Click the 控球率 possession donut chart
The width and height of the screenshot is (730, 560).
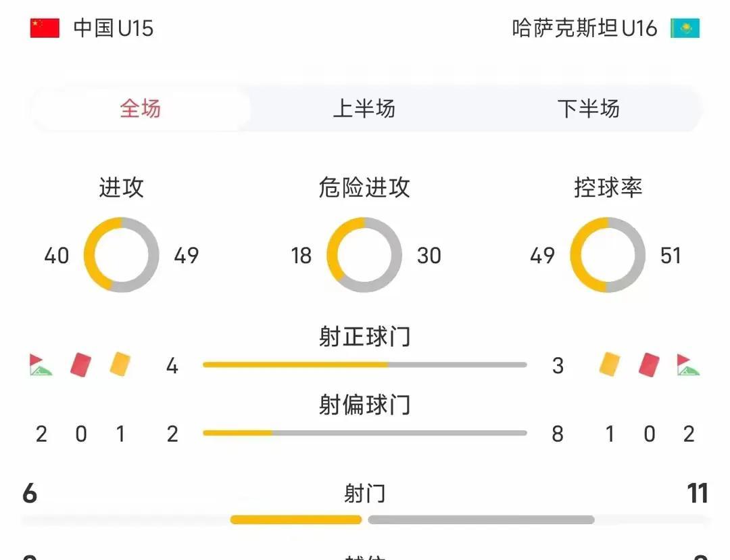[608, 255]
